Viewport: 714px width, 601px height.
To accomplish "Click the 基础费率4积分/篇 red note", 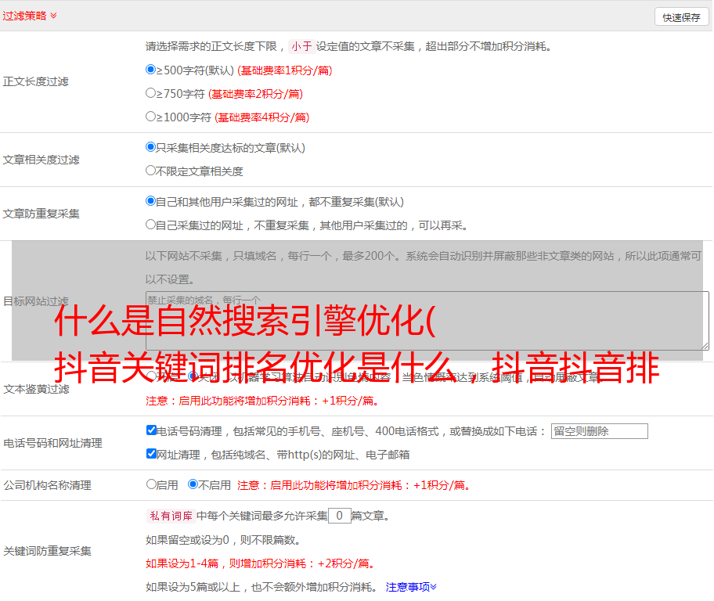I will pyautogui.click(x=261, y=117).
